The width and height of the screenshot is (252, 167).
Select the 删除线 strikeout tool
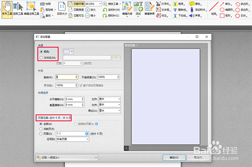pyautogui.click(x=180, y=10)
